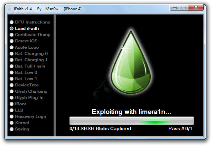The image size is (212, 146).
Task: Click the '0/13 SHSH Blobs Captured' counter
Action: [x=100, y=128]
